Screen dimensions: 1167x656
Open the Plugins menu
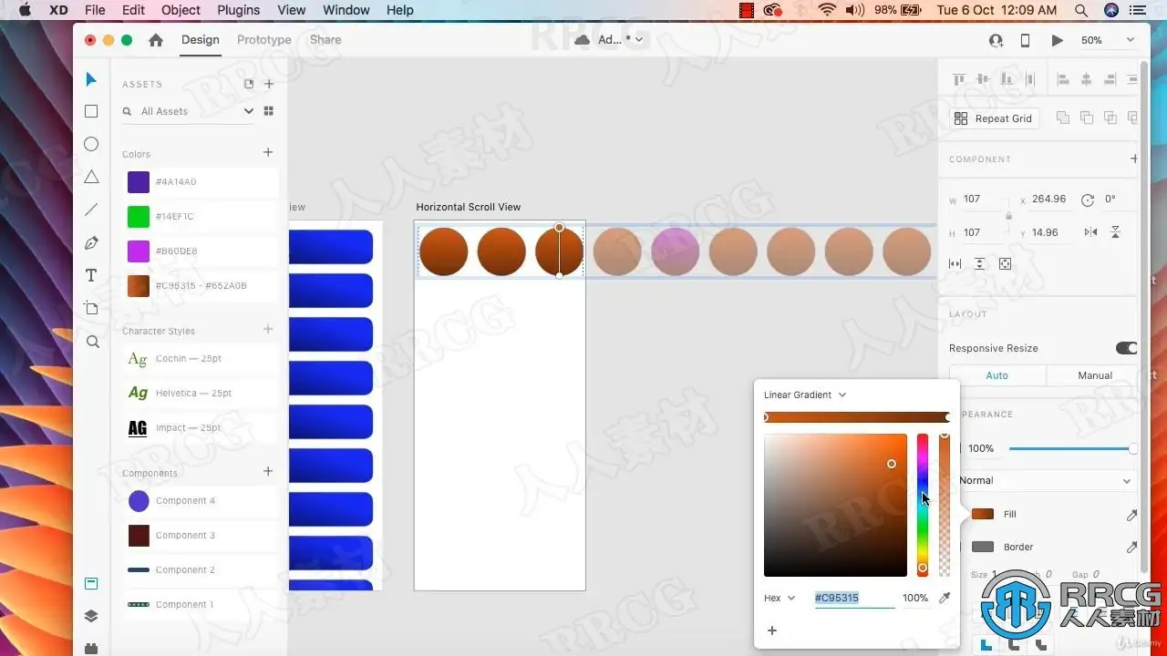239,10
